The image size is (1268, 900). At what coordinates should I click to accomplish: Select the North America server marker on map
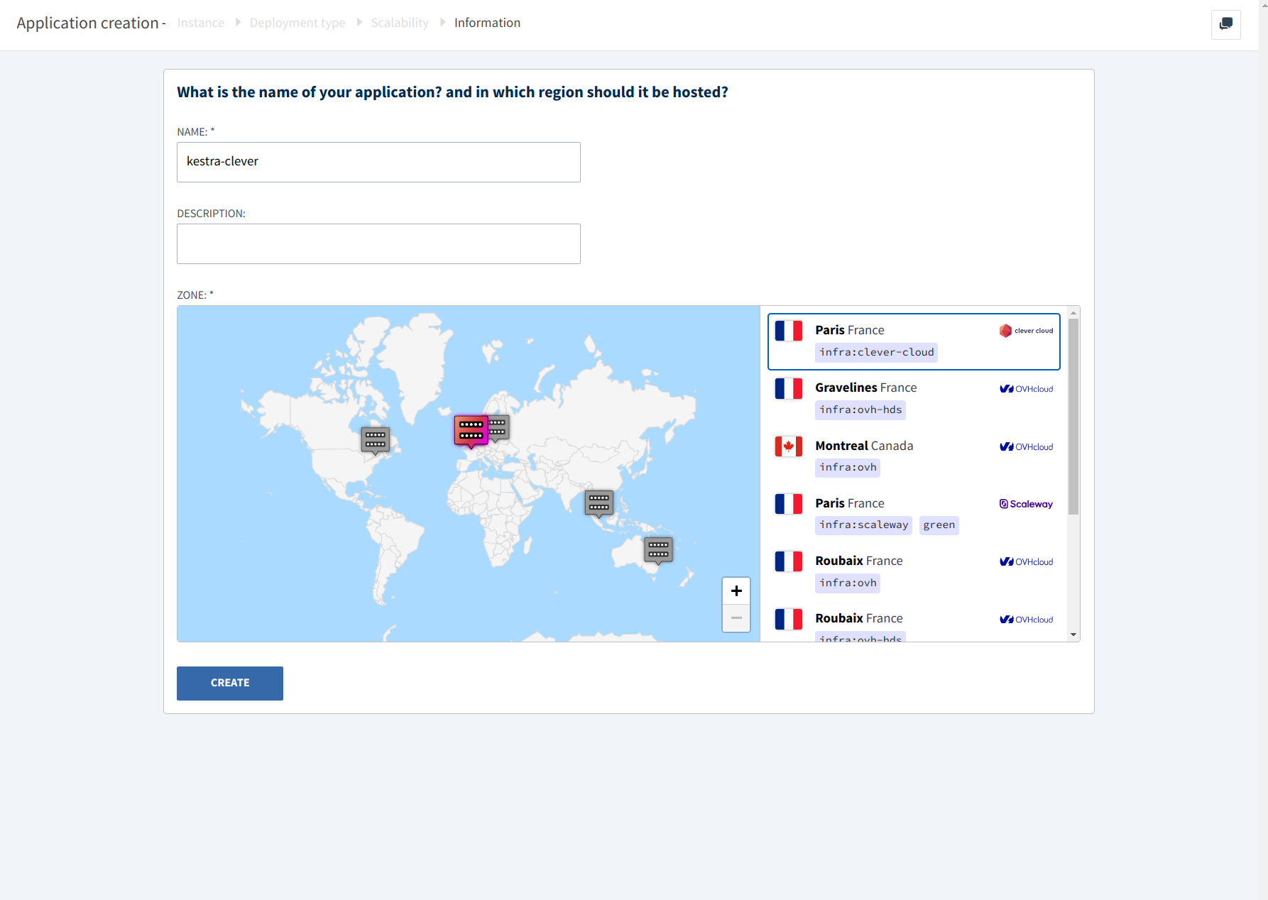tap(375, 439)
